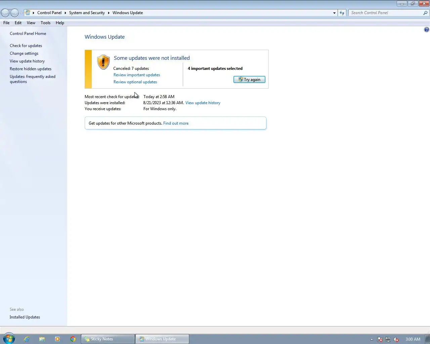430x344 pixels.
Task: Open View update history link beside install date
Action: (203, 103)
